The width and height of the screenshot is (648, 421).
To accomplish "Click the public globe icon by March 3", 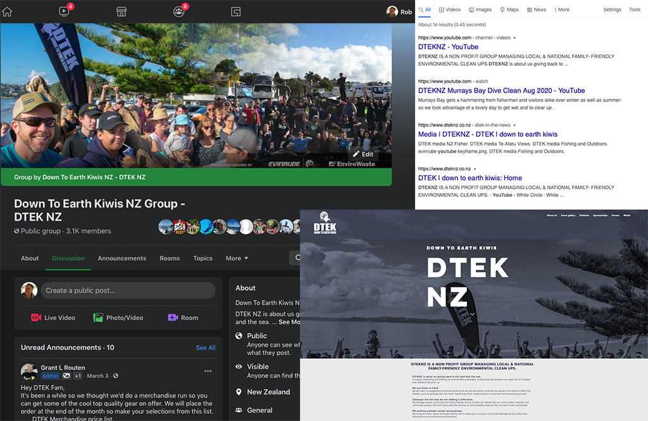I will (116, 375).
